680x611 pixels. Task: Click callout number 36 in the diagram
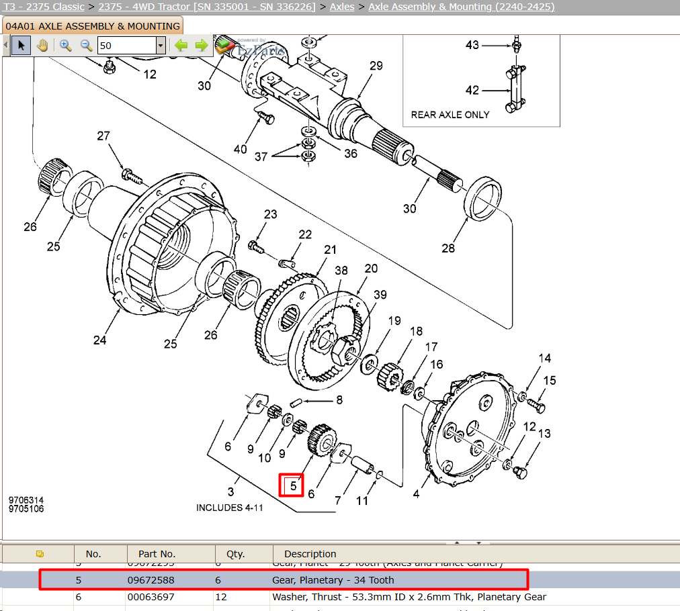coord(350,153)
